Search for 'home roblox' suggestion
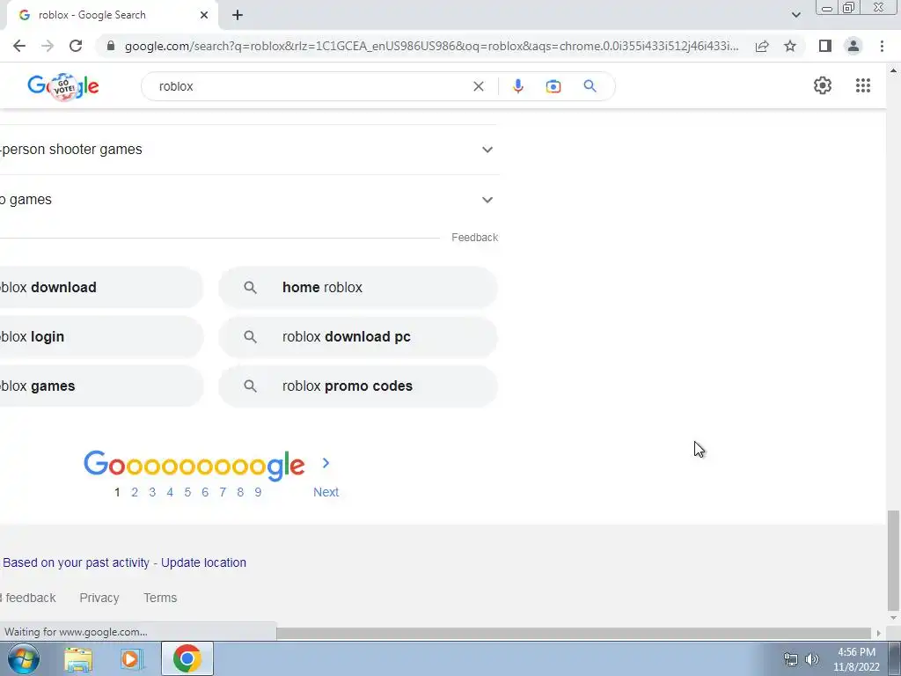901x676 pixels. 358,288
